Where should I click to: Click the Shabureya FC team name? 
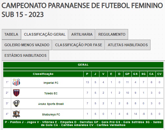click(x=51, y=114)
